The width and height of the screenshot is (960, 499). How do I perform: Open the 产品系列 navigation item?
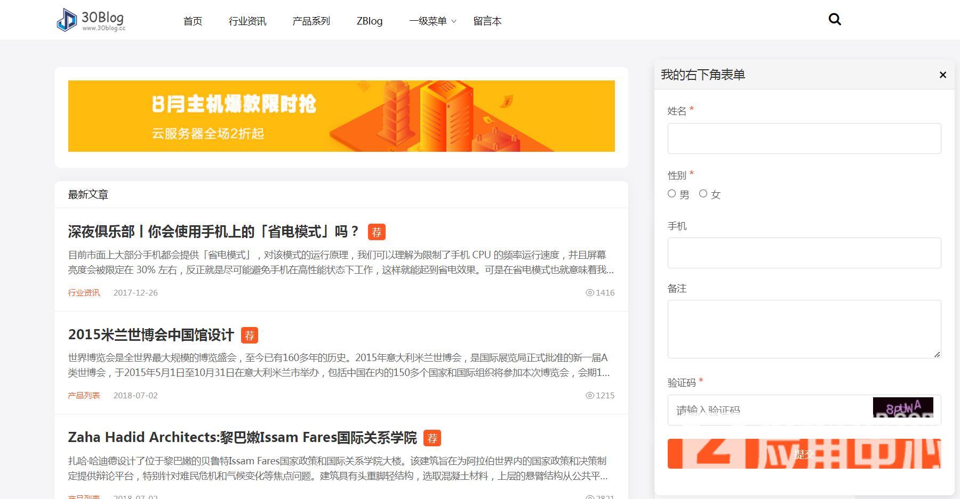coord(311,21)
